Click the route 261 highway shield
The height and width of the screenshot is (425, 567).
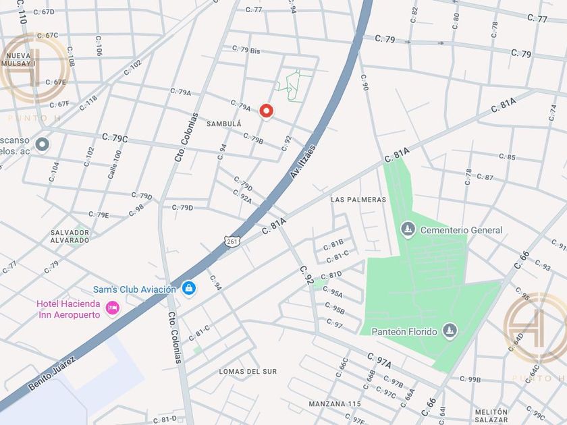231,242
